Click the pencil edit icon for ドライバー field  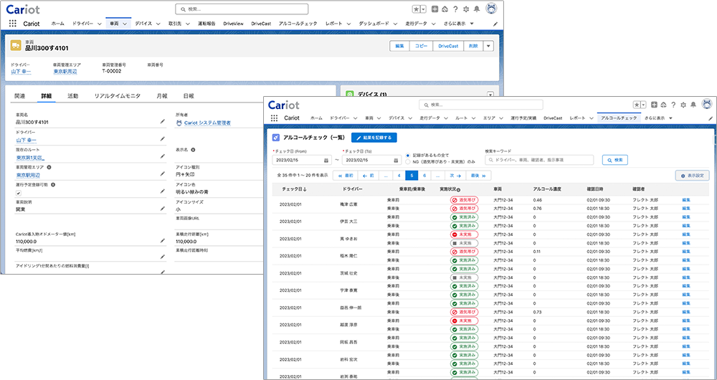pyautogui.click(x=162, y=139)
